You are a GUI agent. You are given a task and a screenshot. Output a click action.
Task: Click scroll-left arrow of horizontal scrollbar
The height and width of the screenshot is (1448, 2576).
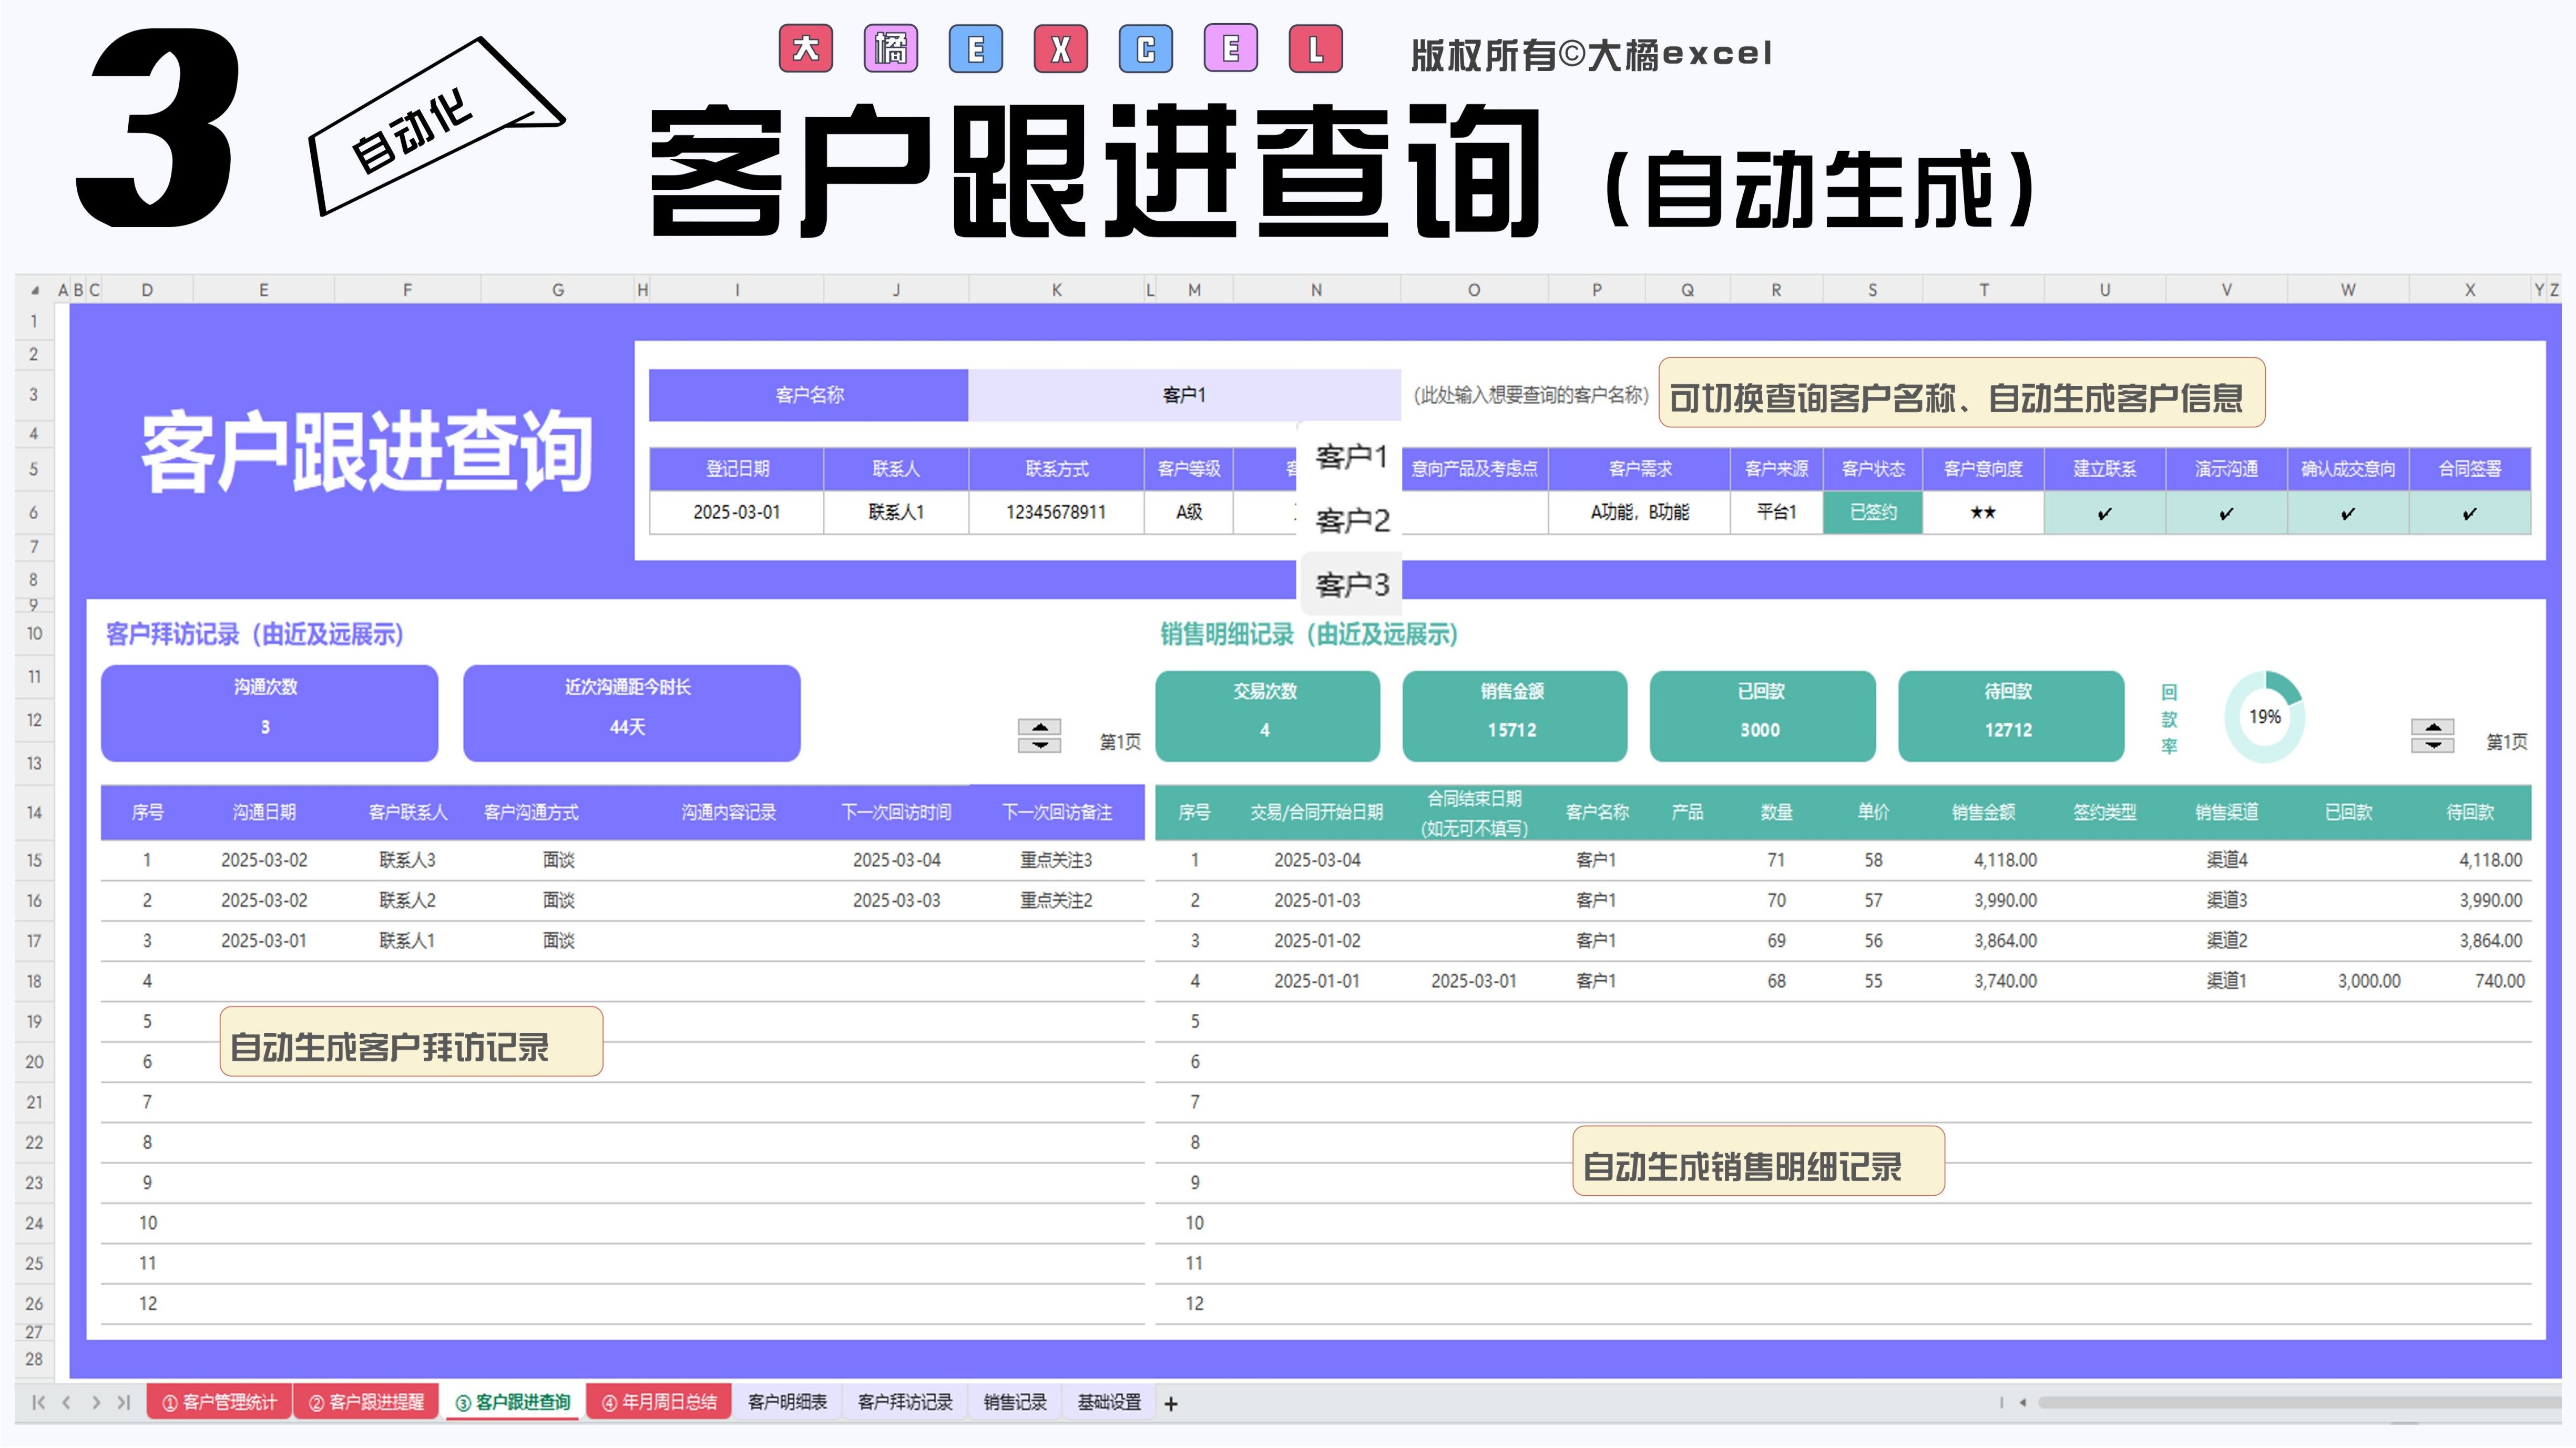click(x=2022, y=1402)
